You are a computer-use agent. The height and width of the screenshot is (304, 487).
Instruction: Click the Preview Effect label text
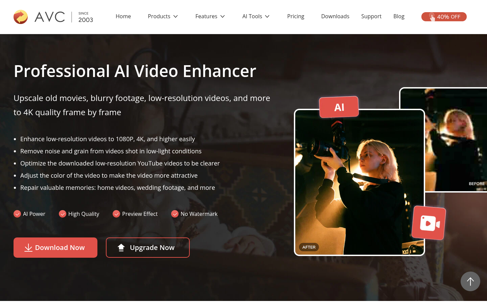(140, 214)
